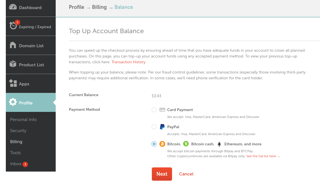Click the red Next button
This screenshot has width=320, height=184.
tap(162, 174)
